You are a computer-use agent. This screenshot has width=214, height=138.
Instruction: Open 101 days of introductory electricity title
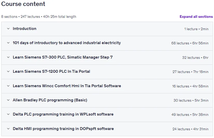click(67, 43)
